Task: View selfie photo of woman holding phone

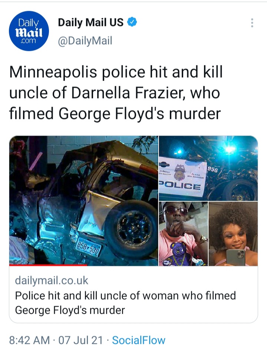Action: click(x=233, y=234)
